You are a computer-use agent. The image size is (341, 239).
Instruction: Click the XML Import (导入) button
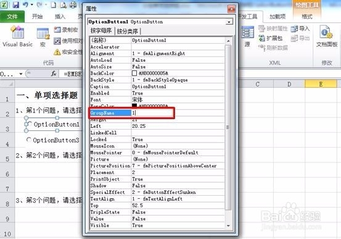tap(300, 28)
